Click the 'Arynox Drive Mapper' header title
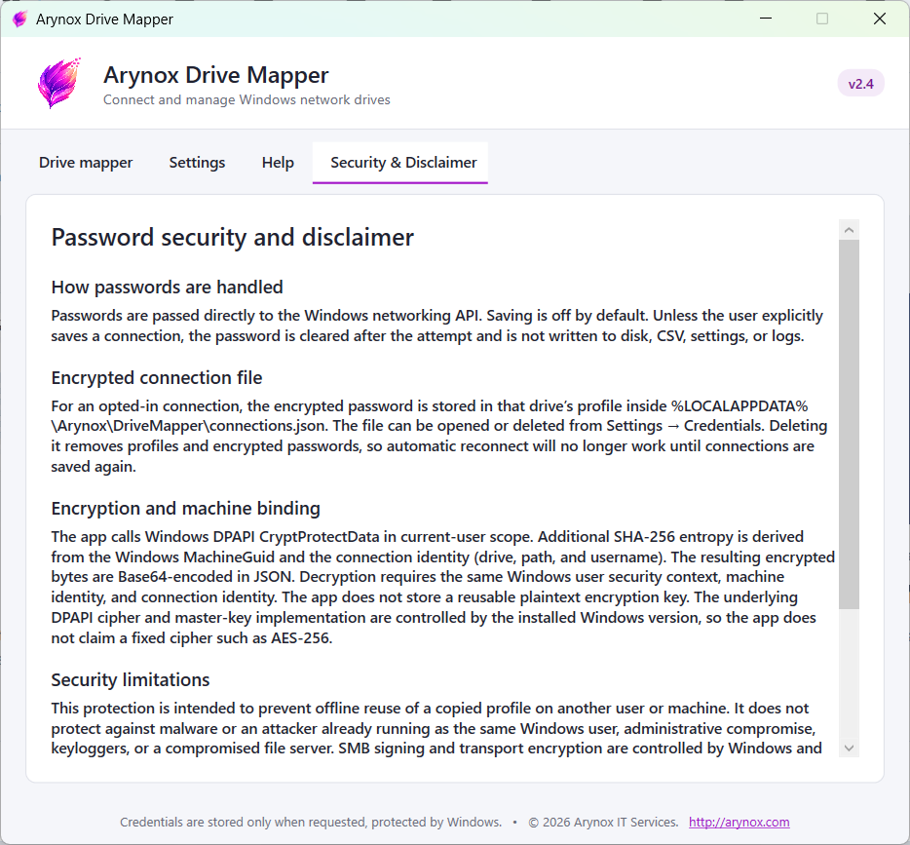 (x=216, y=75)
